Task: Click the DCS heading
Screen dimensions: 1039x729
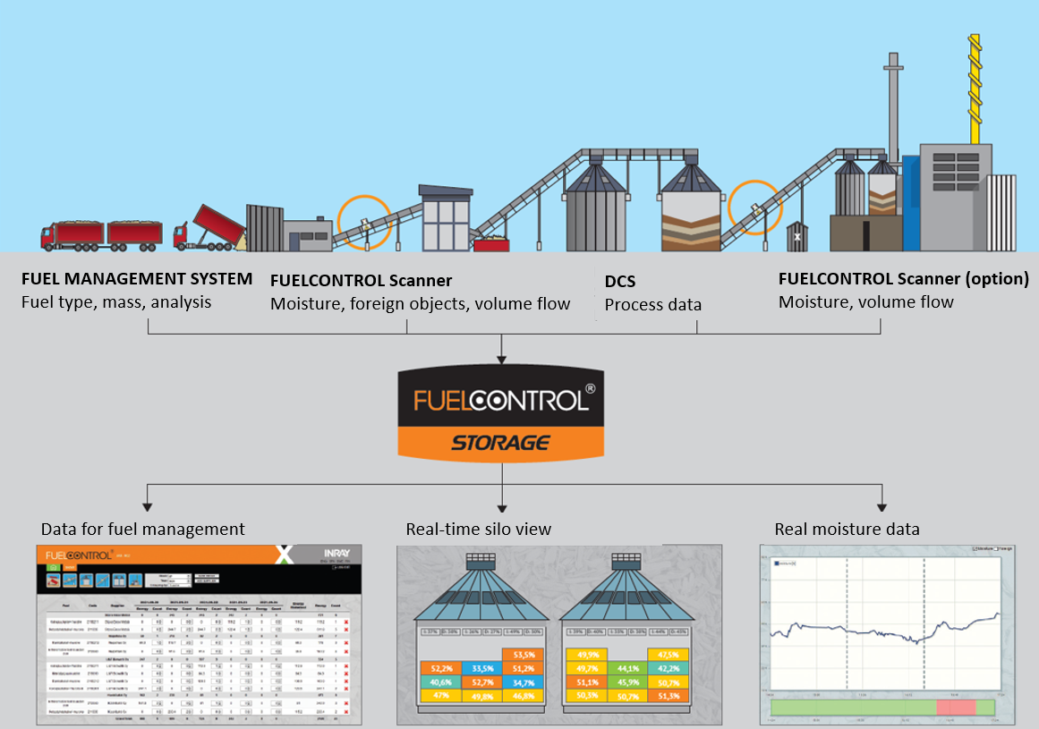Action: point(620,282)
